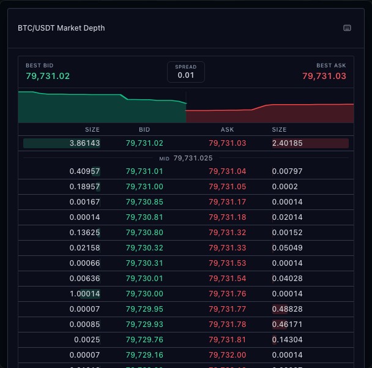Click the Best Ask value 79,731.03 at top
The height and width of the screenshot is (368, 372).
(x=324, y=76)
